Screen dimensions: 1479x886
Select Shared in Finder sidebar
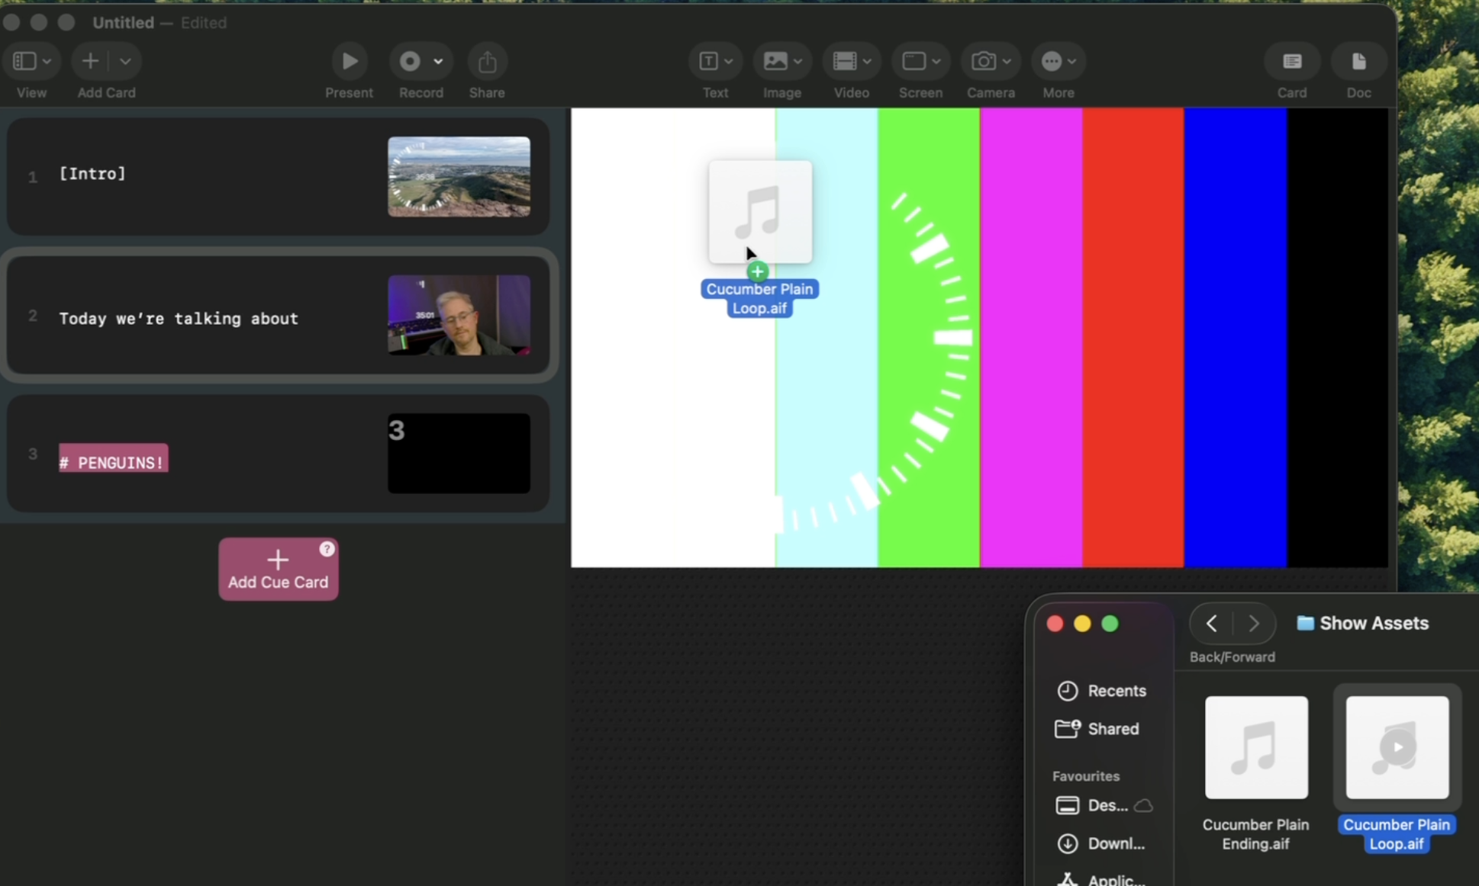click(x=1097, y=729)
